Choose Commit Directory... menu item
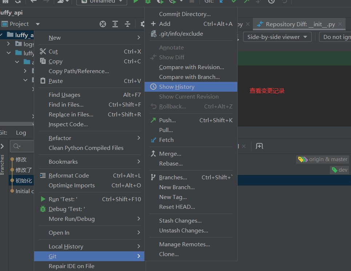The image size is (351, 271). [191, 14]
